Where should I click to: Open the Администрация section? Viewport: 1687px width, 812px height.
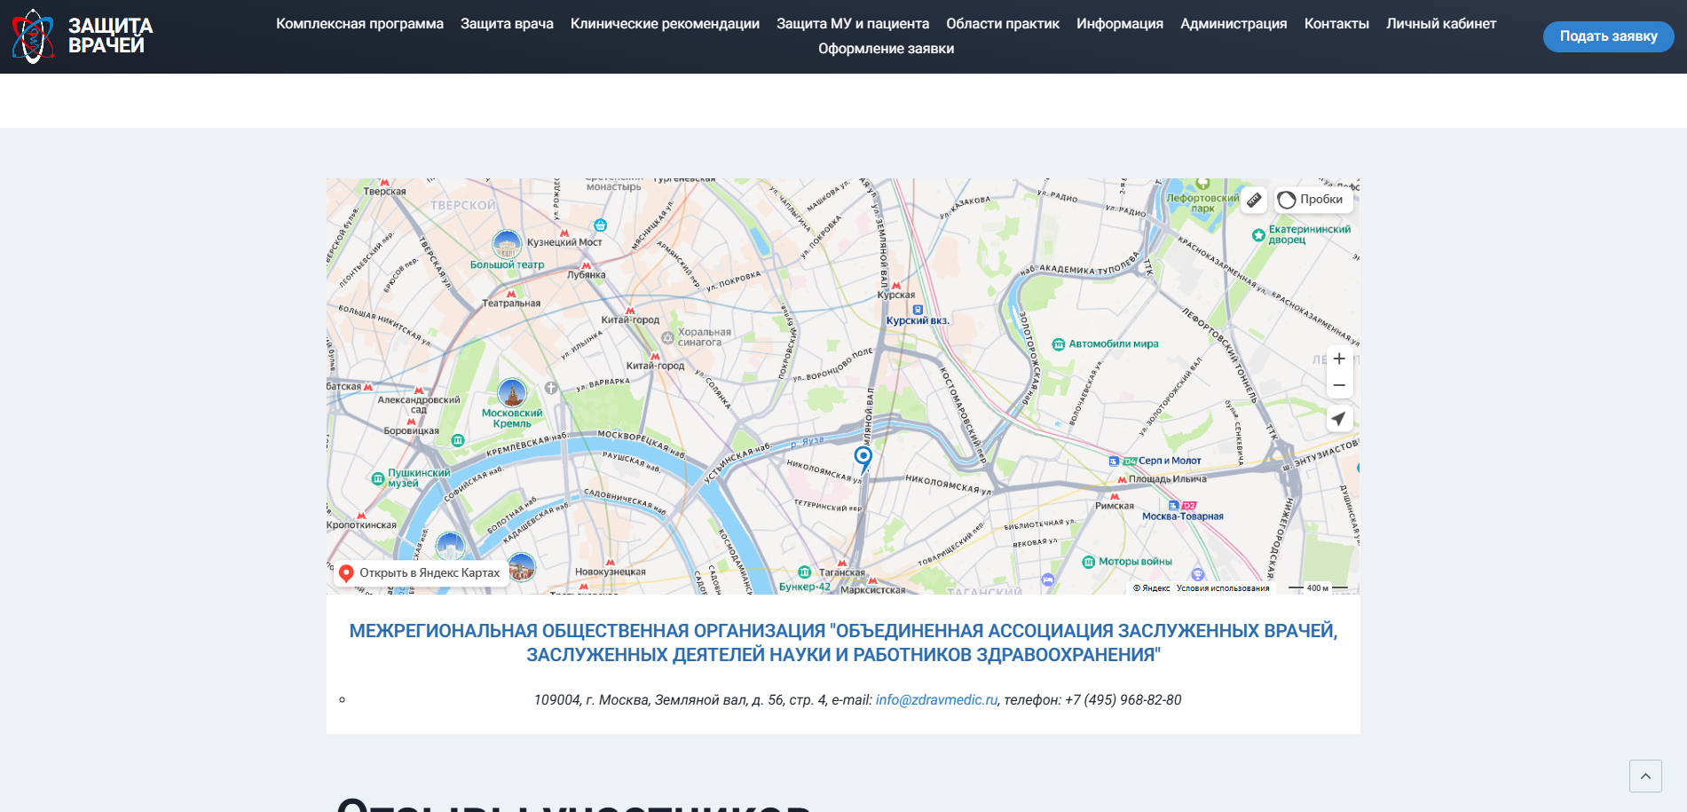click(x=1233, y=24)
